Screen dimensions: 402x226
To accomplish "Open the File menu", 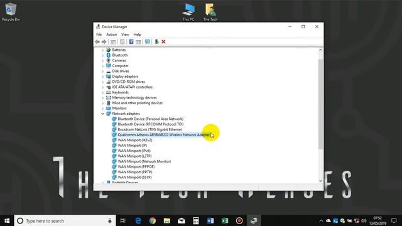I will point(99,35).
